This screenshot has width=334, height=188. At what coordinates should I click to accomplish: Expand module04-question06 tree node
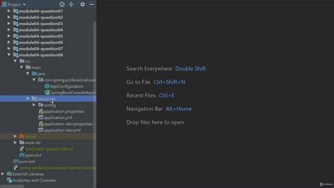click(9, 42)
